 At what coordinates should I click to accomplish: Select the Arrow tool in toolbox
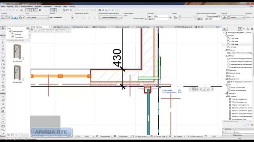pos(3,28)
